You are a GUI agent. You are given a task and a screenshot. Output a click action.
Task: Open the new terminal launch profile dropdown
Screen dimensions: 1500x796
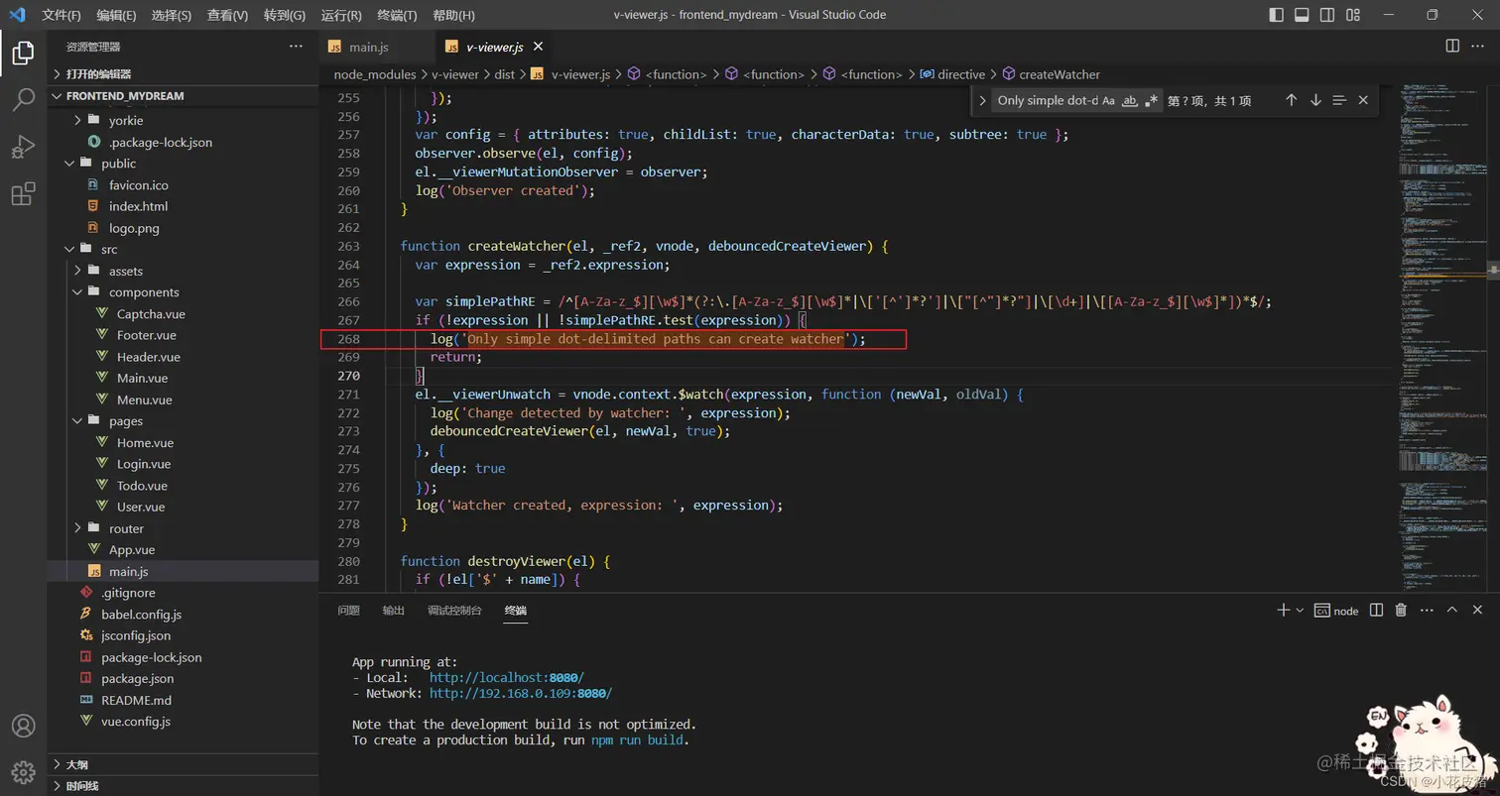(1300, 611)
